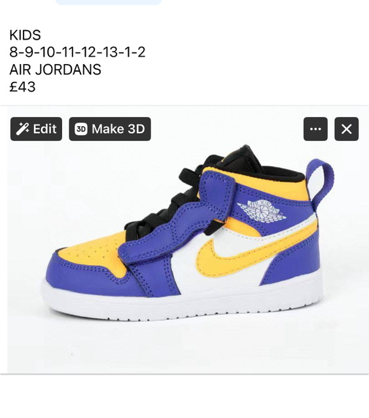Remove the attached sneaker photo
This screenshot has height=418, width=369.
tap(347, 129)
